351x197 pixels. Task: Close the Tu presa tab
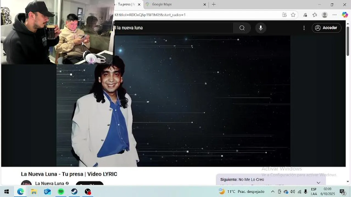tap(139, 4)
